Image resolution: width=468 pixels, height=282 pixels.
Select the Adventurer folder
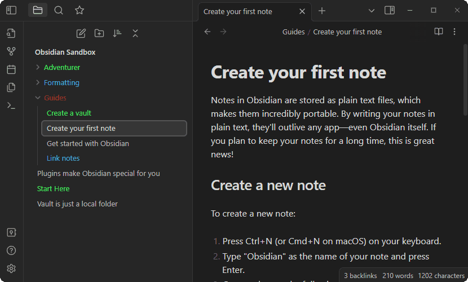pos(62,68)
